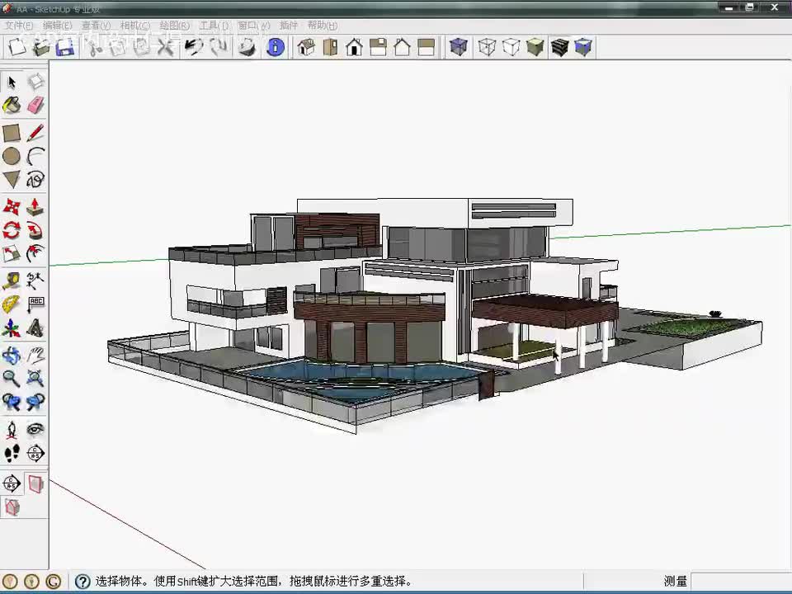
Task: Choose the Rotate tool with circular arrows
Action: click(12, 230)
